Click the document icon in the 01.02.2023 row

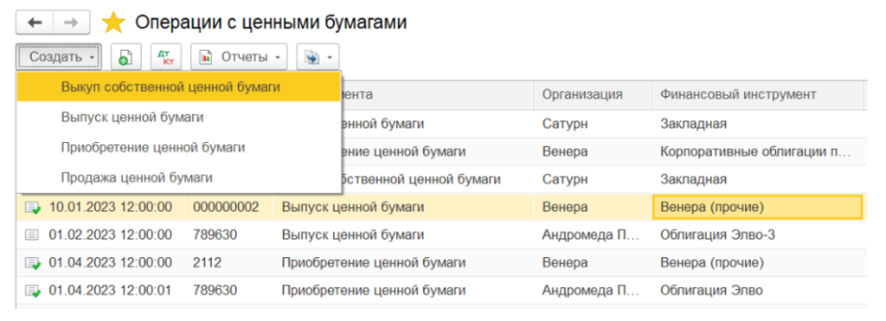pyautogui.click(x=32, y=235)
